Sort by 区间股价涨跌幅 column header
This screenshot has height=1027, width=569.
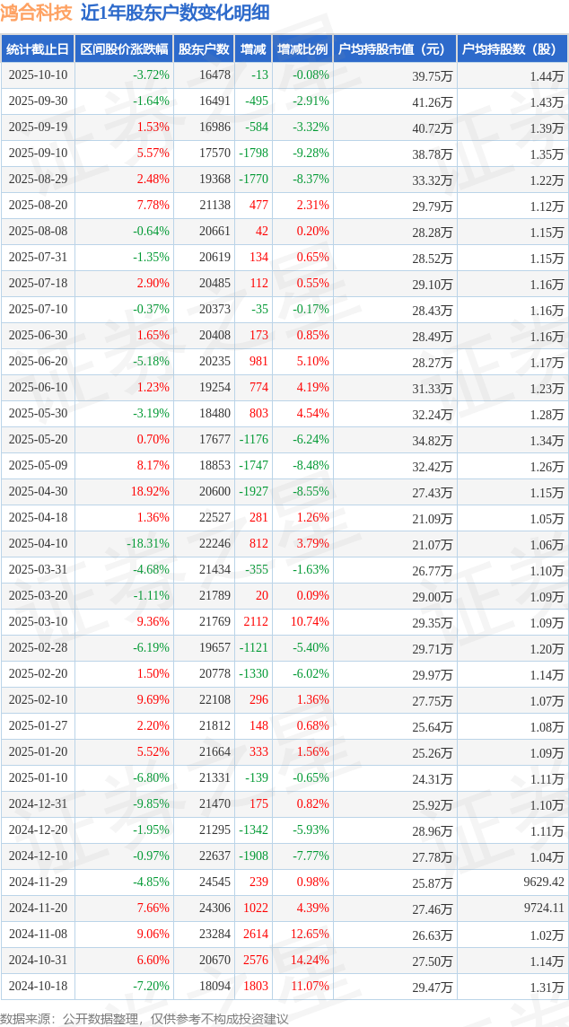[x=123, y=49]
